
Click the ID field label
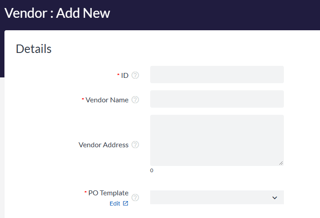125,76
